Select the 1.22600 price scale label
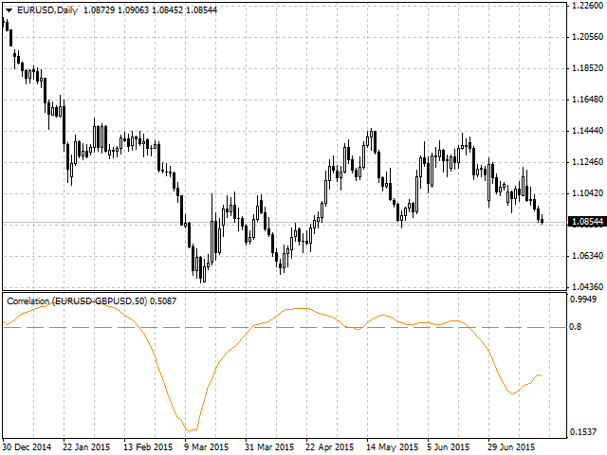The image size is (607, 455). click(588, 6)
